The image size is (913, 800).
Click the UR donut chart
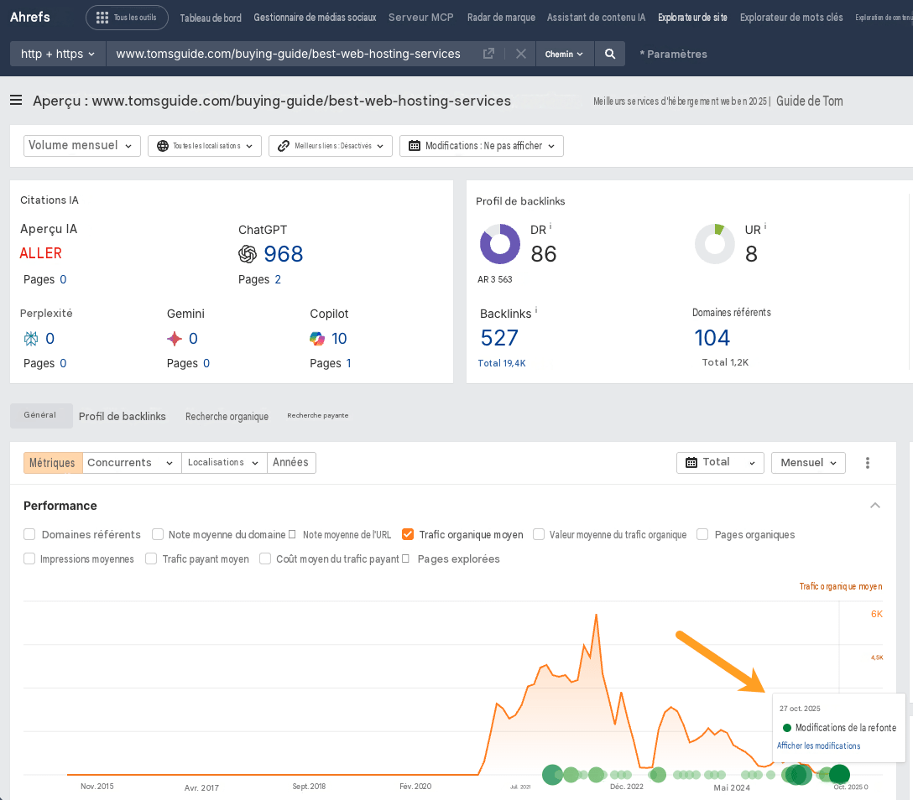click(714, 244)
